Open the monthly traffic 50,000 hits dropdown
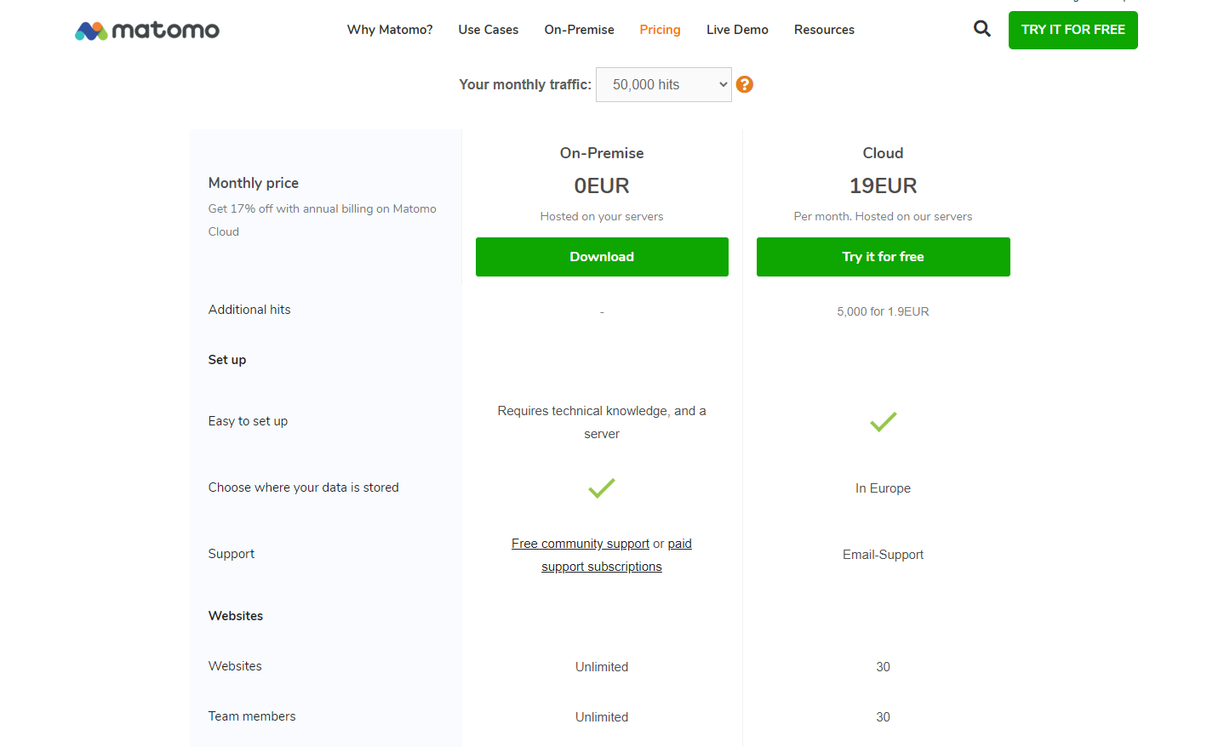Viewport: 1207px width, 747px height. point(664,84)
